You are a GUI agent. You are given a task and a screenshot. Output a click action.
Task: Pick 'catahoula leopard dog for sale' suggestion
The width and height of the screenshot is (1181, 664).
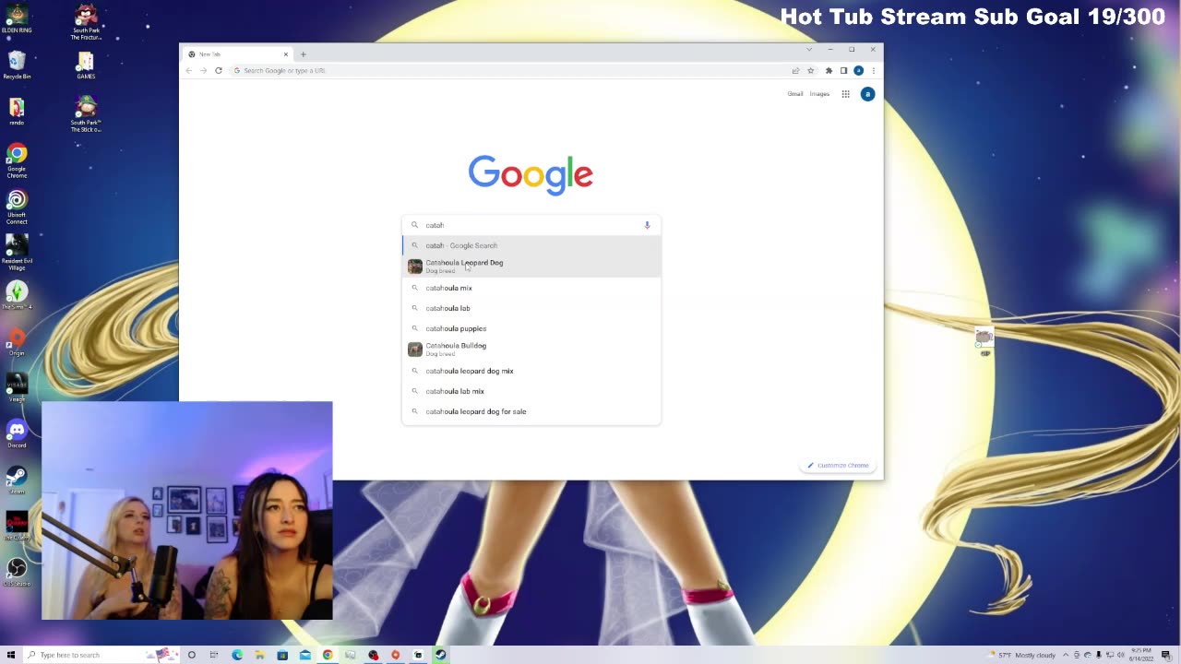coord(531,411)
